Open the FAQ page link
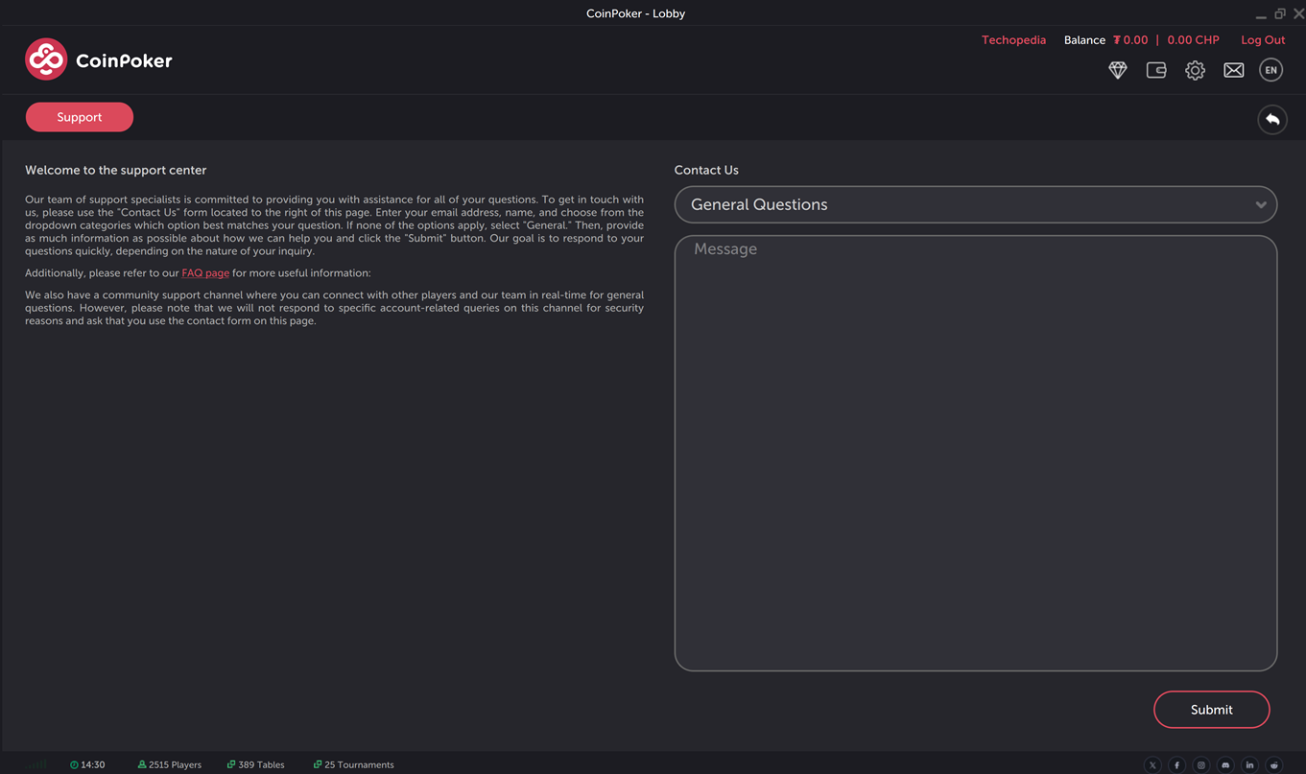The image size is (1306, 774). (x=205, y=273)
